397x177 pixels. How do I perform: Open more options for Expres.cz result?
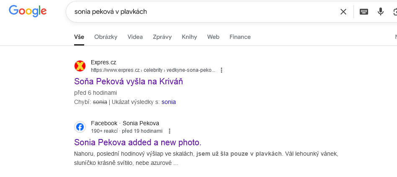pos(222,70)
